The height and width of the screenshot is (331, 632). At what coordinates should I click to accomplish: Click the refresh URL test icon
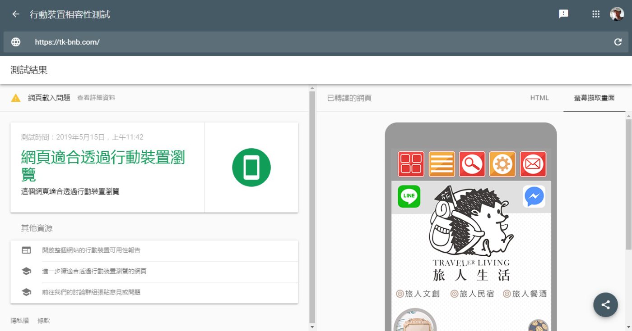coord(618,42)
